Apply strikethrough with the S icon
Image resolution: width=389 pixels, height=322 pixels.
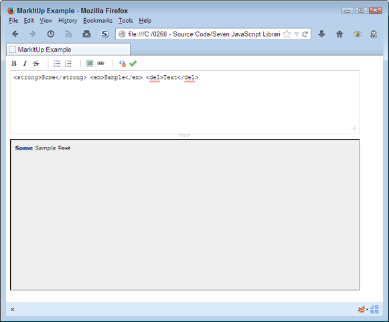tap(36, 64)
